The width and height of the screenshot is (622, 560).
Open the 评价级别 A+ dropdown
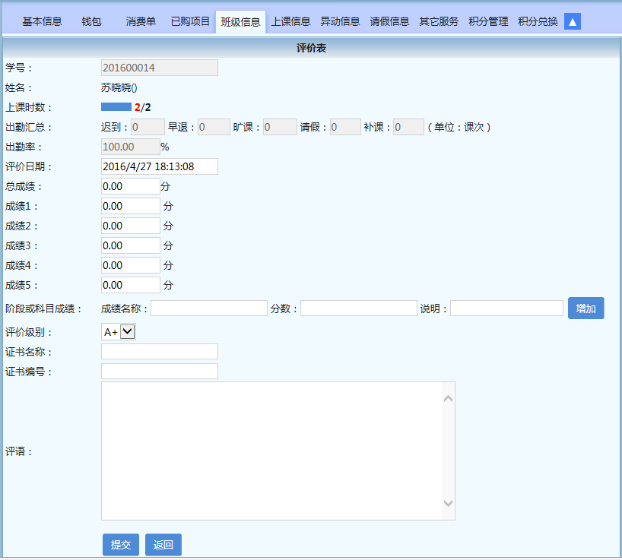[x=119, y=331]
